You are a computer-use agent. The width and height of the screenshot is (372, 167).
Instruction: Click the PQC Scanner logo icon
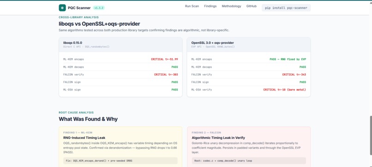pyautogui.click(x=62, y=8)
